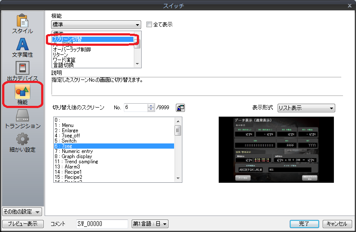Click the 完了 button

[304, 224]
